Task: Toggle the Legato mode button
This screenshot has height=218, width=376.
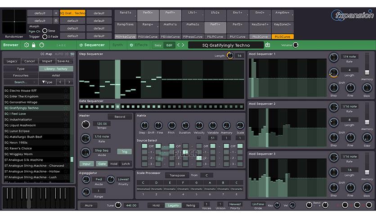Action: coord(173,205)
